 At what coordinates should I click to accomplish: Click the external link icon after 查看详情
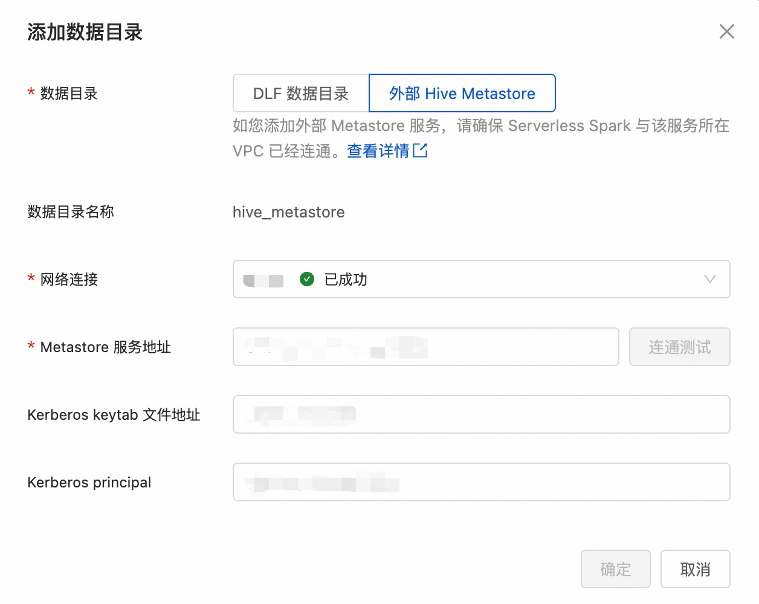pos(420,150)
